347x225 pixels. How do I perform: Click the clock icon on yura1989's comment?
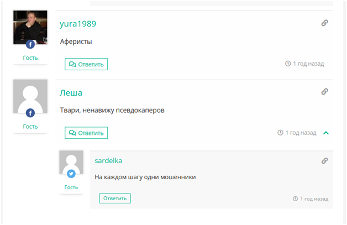pyautogui.click(x=288, y=64)
